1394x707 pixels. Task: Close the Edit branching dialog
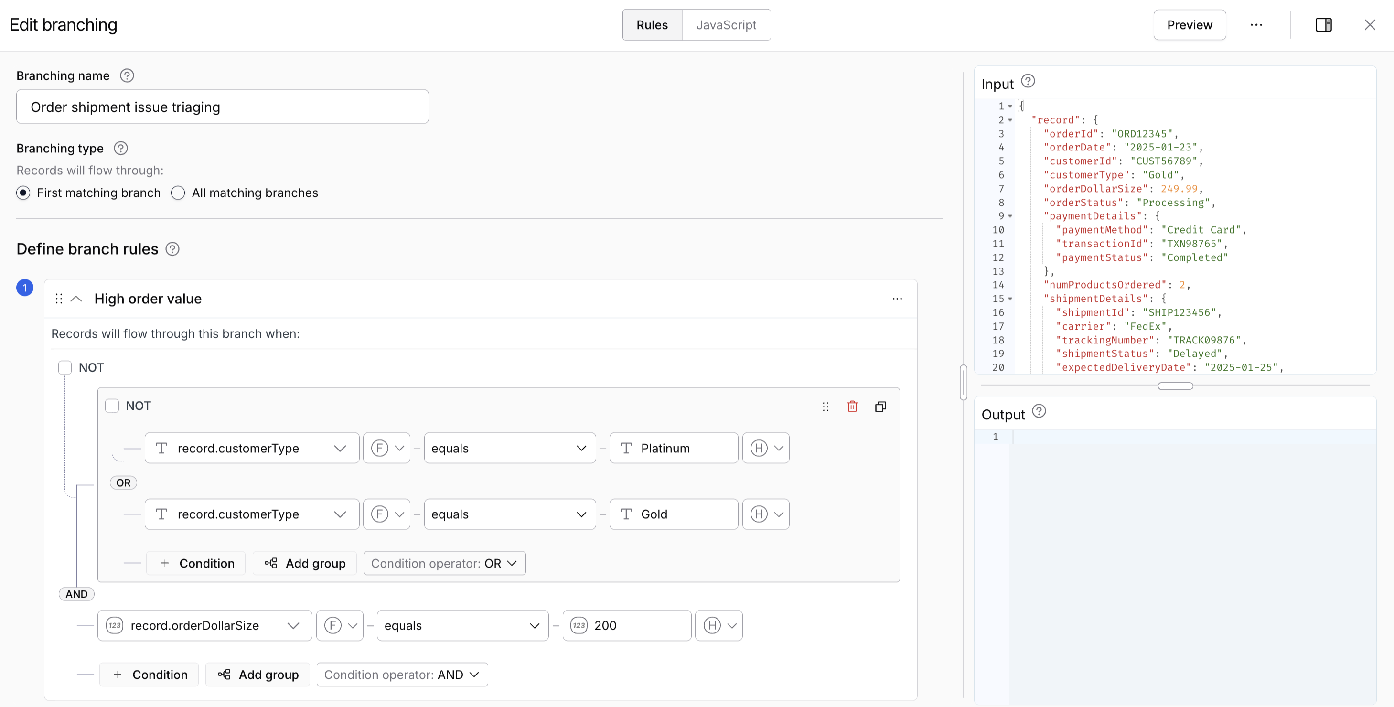1369,25
